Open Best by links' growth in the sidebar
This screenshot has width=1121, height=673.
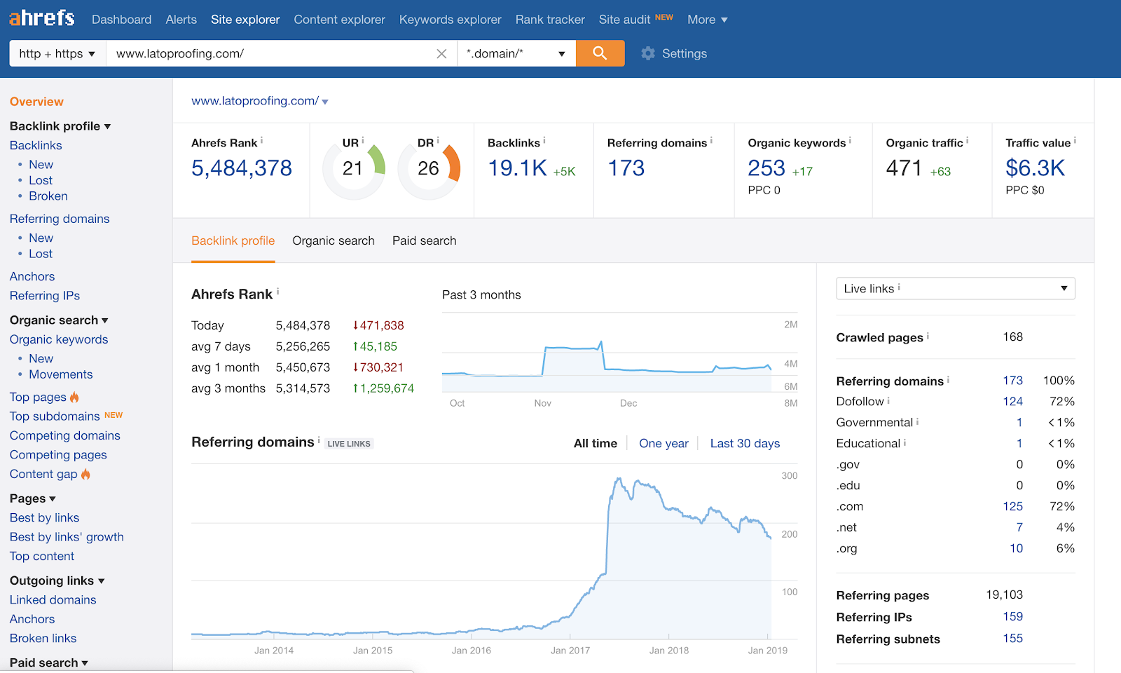point(67,537)
